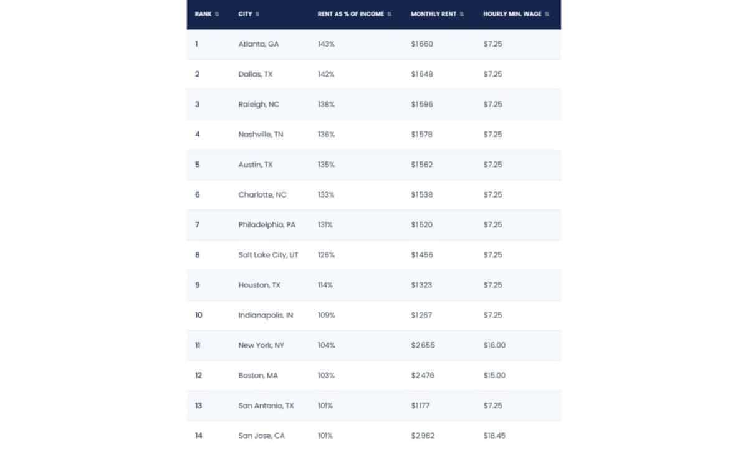Click the Hourly Min. Wage header text
Screen dimensions: 748x453
(x=512, y=14)
